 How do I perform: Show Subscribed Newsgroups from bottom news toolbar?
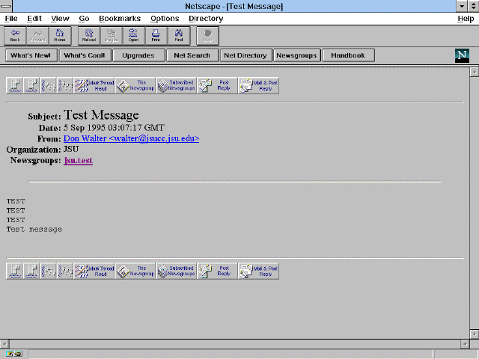(x=177, y=271)
